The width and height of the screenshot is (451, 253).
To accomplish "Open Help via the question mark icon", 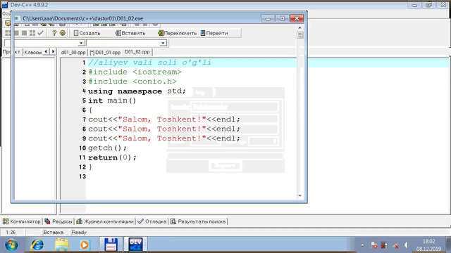I will tap(54, 33).
